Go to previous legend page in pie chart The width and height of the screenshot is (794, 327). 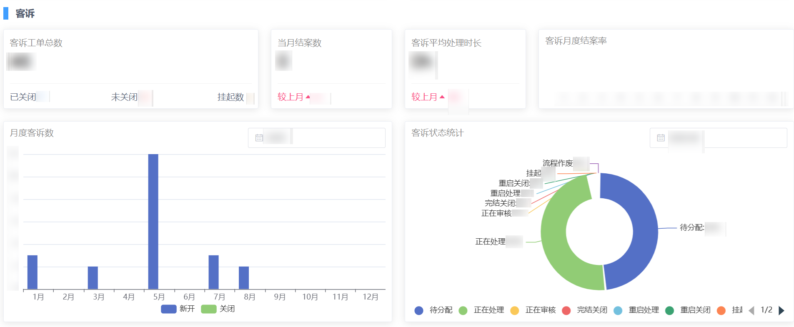tap(751, 310)
